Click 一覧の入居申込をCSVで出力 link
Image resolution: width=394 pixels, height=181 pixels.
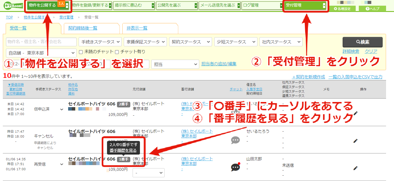point(355,77)
